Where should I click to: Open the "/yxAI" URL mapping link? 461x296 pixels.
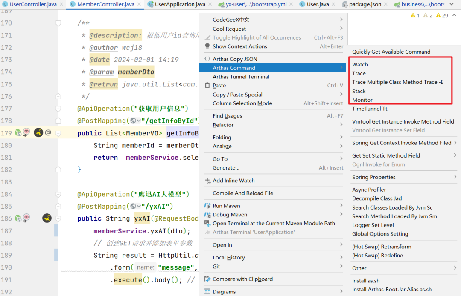click(x=156, y=207)
